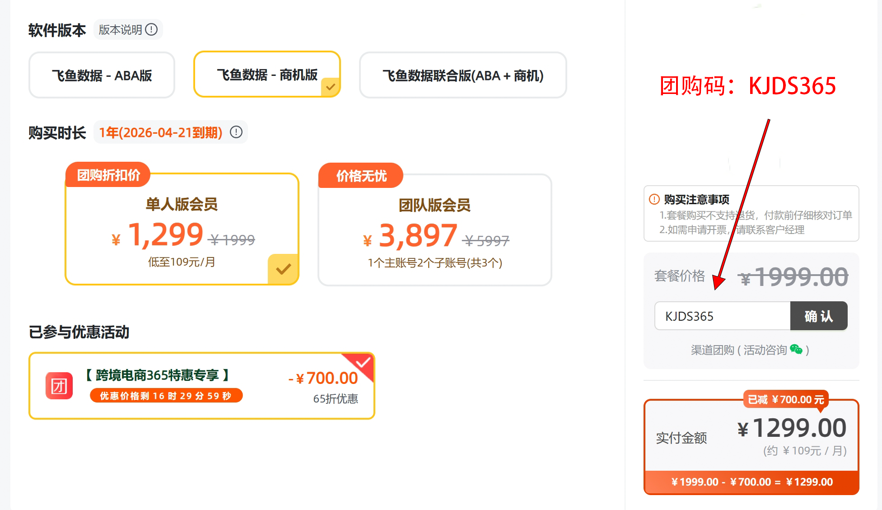Click the warning icon beside 购买注意事项
882x510 pixels.
(654, 199)
